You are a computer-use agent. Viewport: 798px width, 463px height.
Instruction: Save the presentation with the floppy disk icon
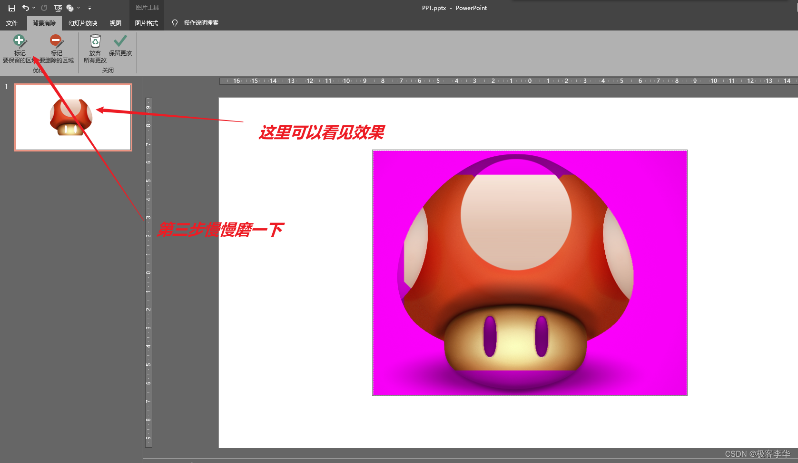click(12, 8)
